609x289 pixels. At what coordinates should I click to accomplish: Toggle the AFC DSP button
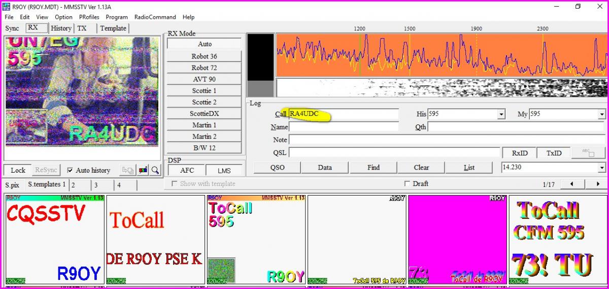pyautogui.click(x=187, y=171)
